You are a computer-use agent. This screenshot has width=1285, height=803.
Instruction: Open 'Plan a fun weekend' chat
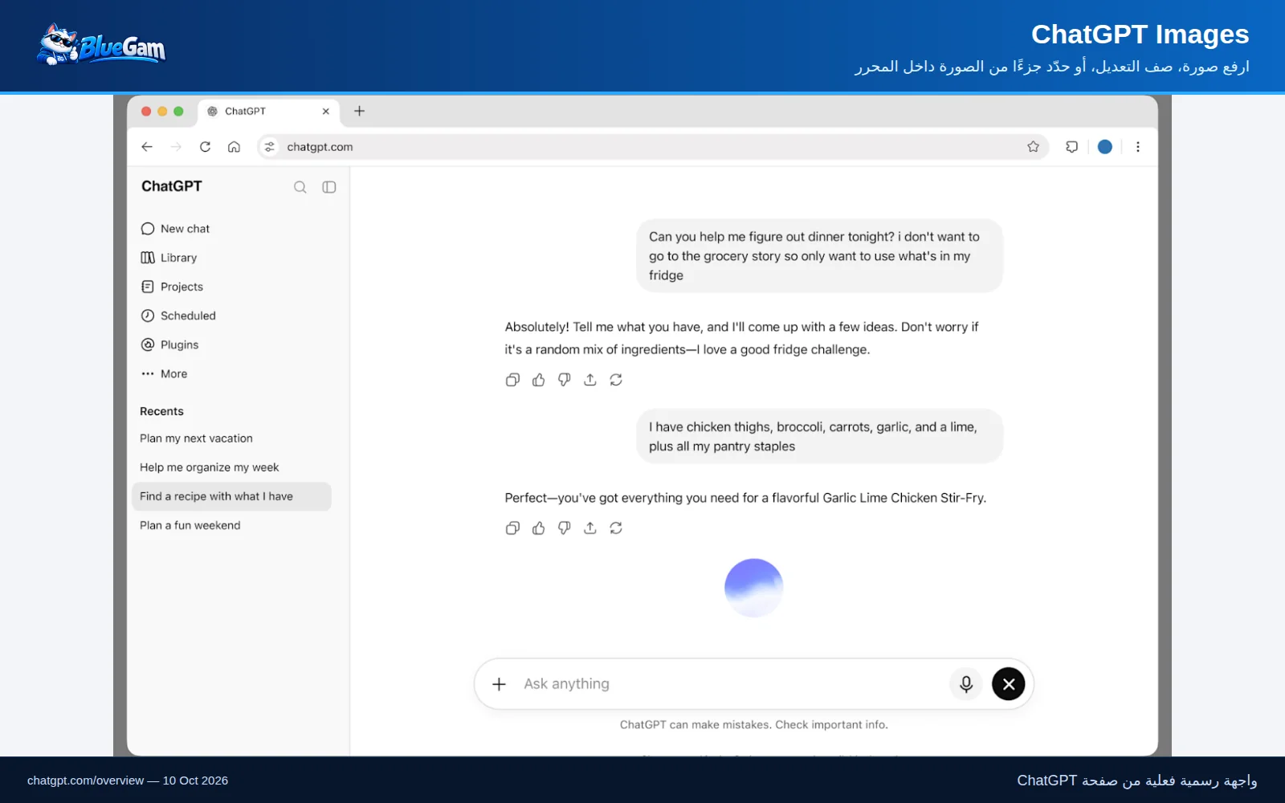click(190, 525)
